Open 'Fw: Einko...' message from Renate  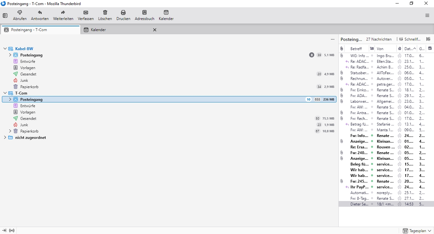pyautogui.click(x=386, y=90)
